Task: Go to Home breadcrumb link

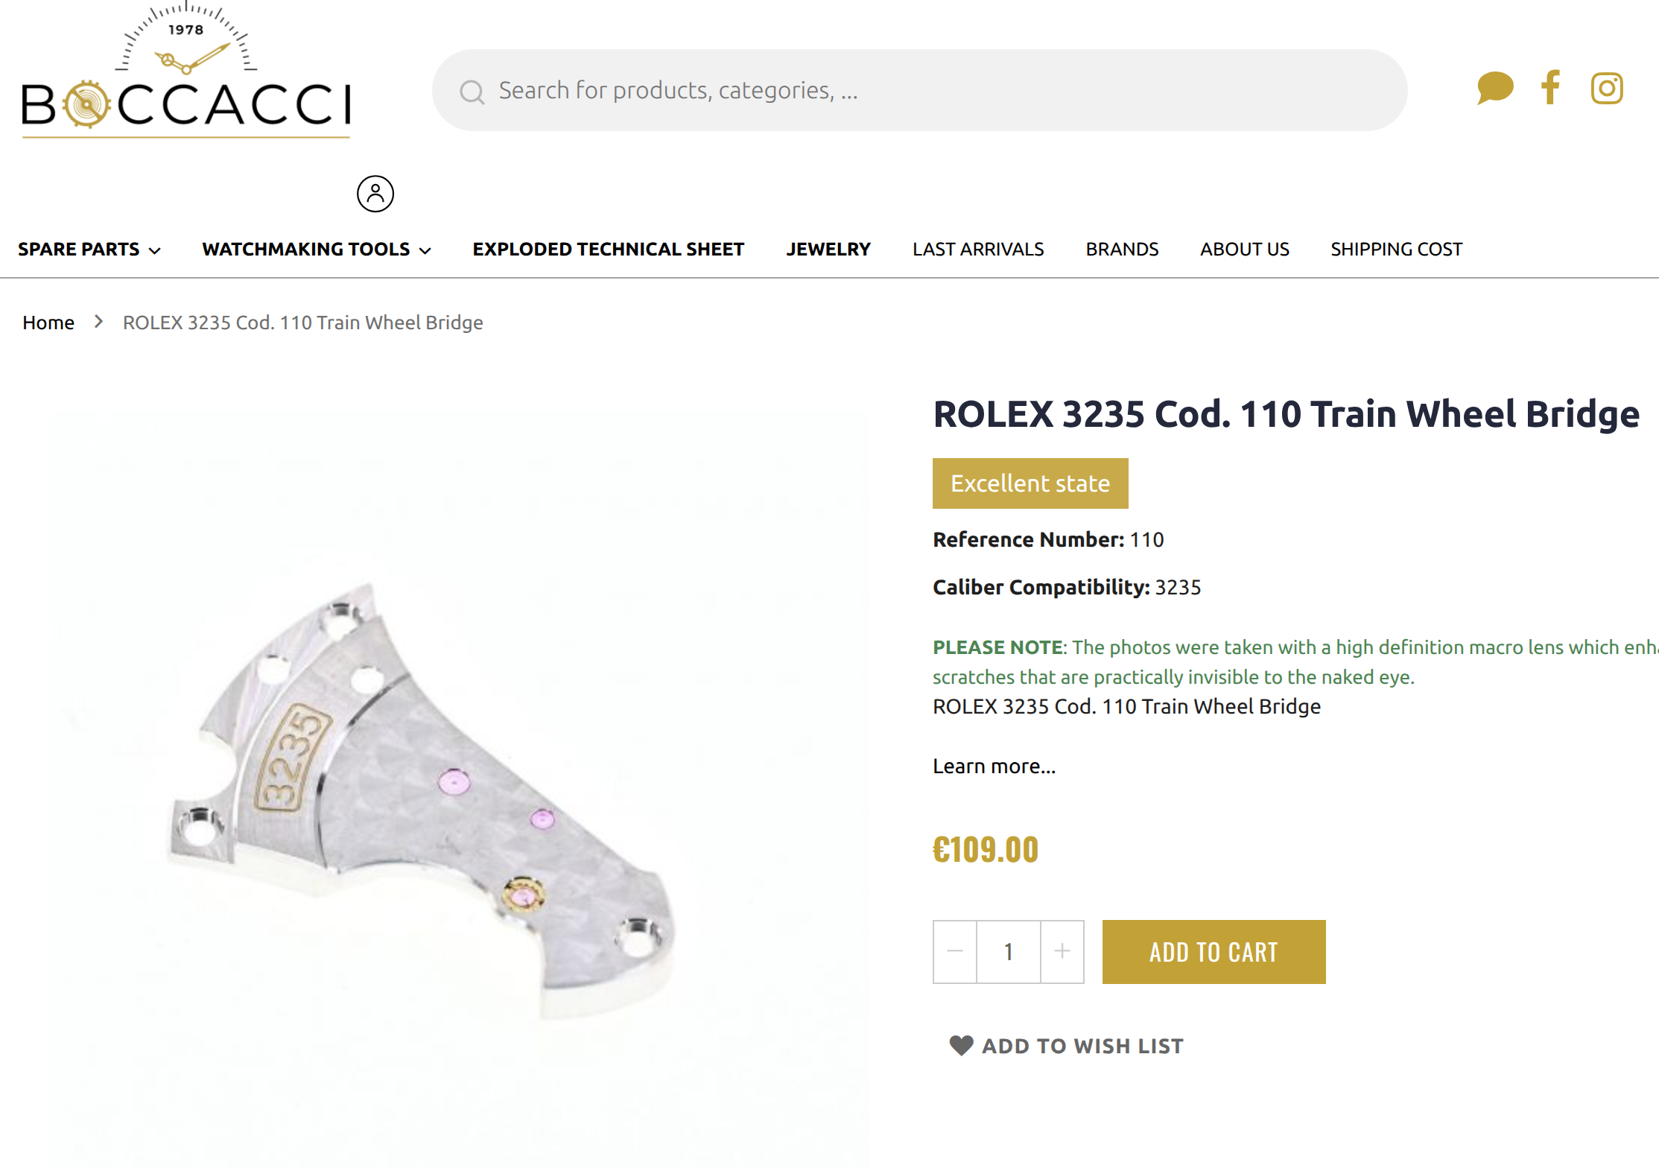Action: click(x=48, y=323)
